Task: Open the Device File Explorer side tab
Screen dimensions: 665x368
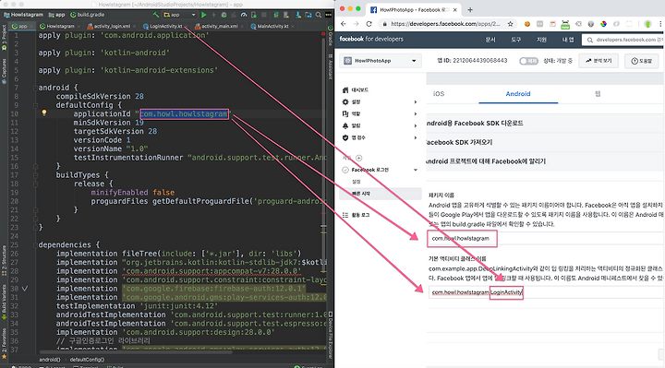Action: 330,336
